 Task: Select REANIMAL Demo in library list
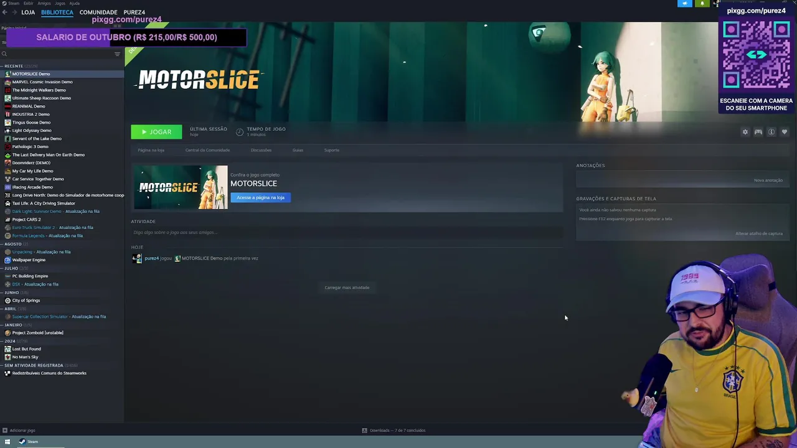pos(62,106)
